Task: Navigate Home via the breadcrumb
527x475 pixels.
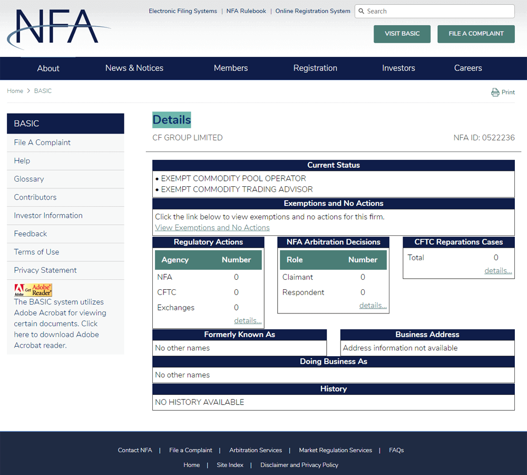Action: (15, 91)
